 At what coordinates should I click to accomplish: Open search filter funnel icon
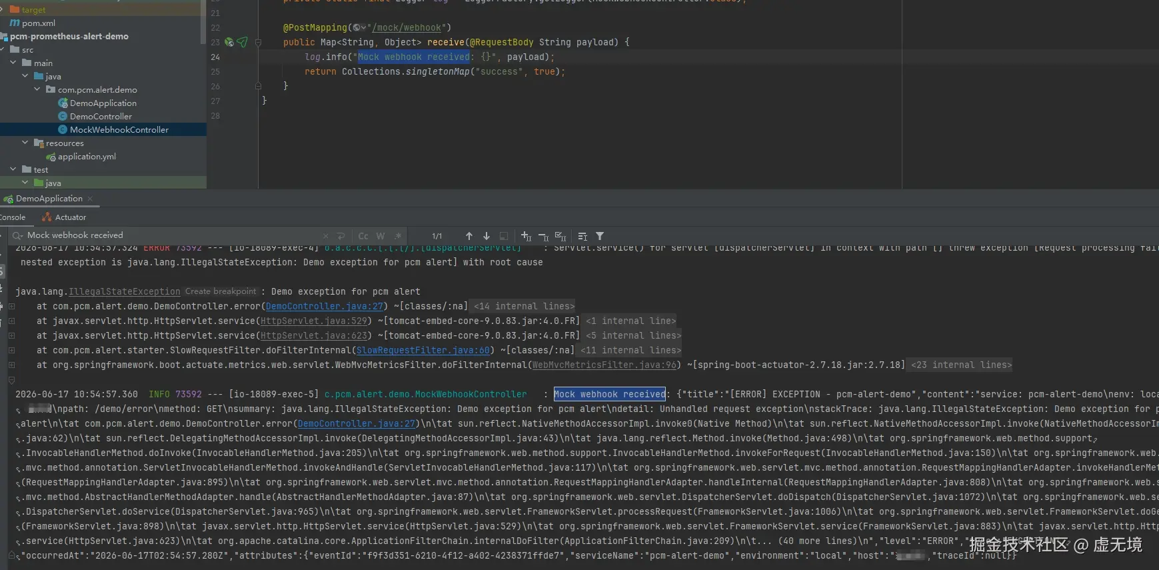(x=600, y=236)
